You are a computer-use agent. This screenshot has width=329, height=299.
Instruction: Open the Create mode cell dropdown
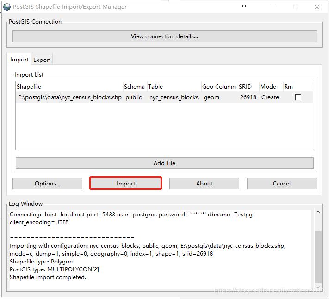[x=270, y=97]
